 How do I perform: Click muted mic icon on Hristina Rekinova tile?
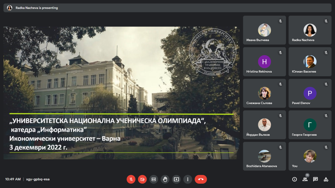click(280, 53)
